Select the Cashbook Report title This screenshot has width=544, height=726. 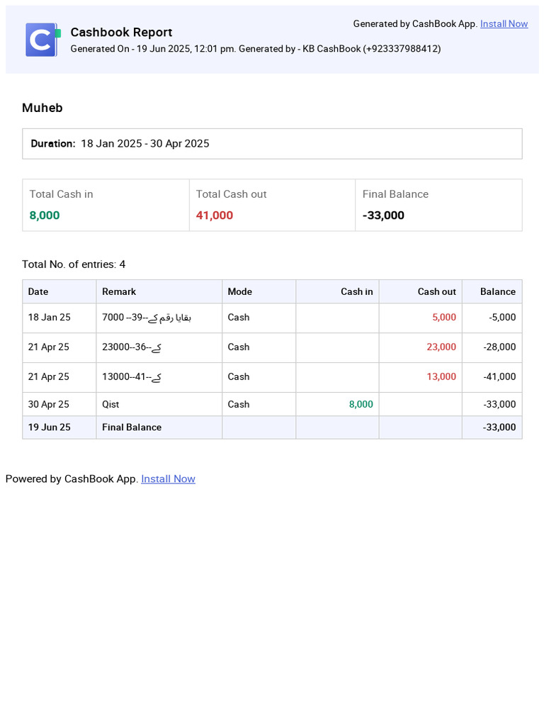121,32
